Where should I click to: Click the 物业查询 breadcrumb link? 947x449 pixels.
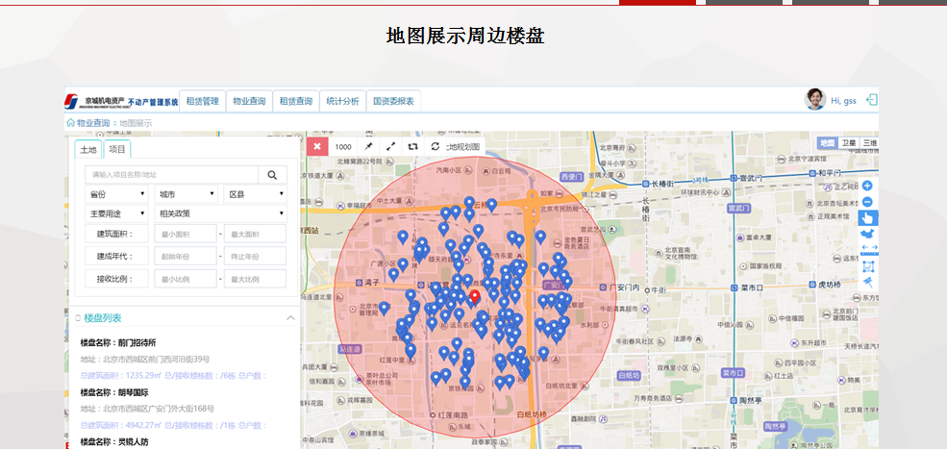92,123
